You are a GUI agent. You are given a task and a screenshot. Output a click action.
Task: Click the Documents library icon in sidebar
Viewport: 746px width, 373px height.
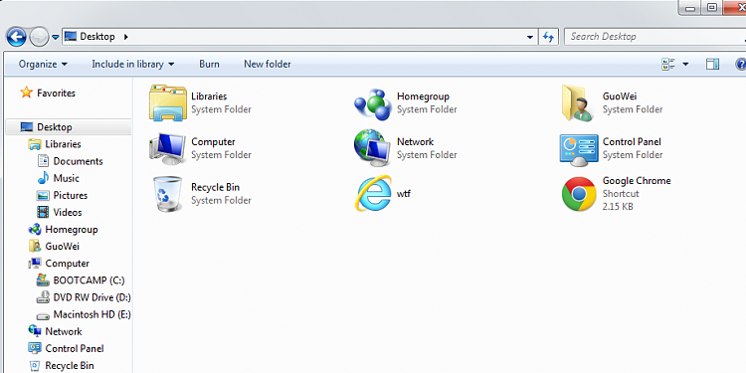[x=43, y=161]
